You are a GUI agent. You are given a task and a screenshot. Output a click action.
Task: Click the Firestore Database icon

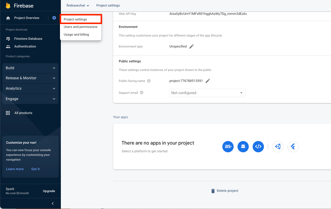[x=8, y=39]
